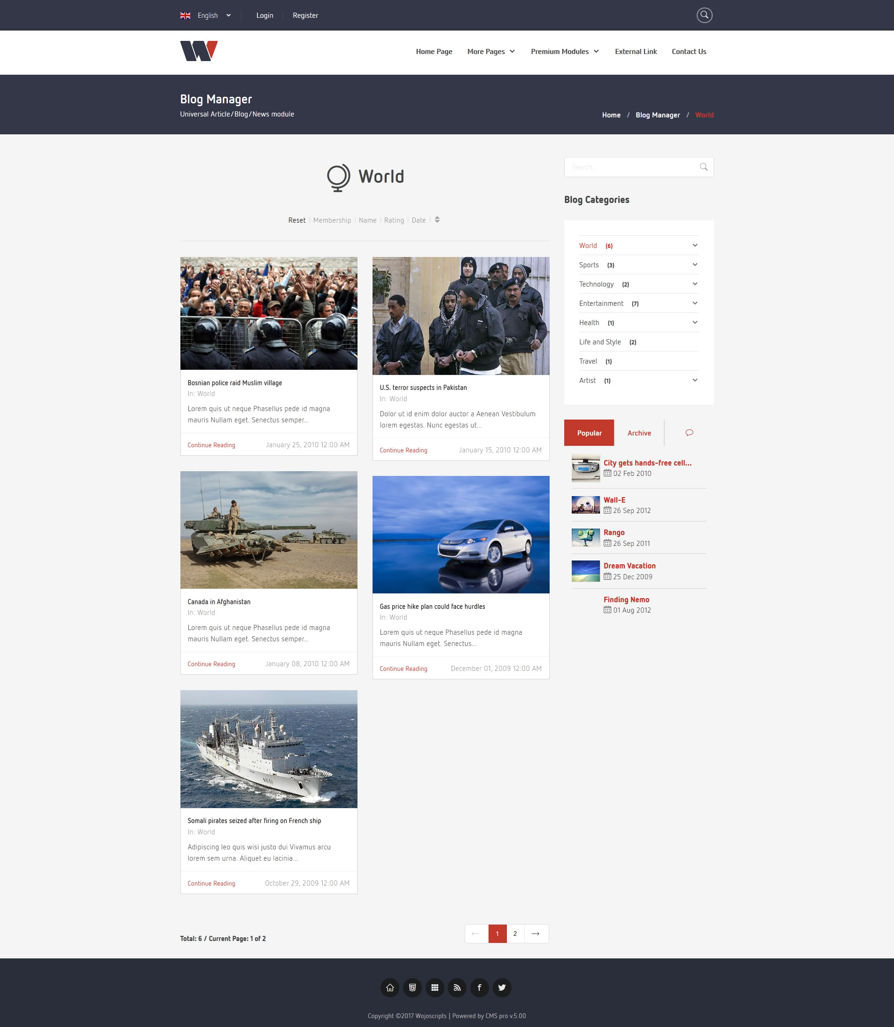Click the magnifier icon inside the sidebar search box

click(703, 167)
